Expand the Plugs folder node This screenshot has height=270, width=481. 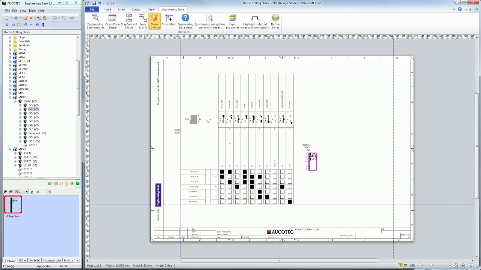pos(10,37)
